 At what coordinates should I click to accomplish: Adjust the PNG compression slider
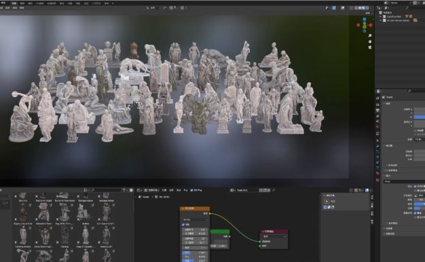[420, 208]
